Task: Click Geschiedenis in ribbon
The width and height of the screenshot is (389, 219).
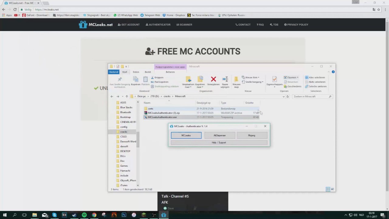Action: pos(292,86)
